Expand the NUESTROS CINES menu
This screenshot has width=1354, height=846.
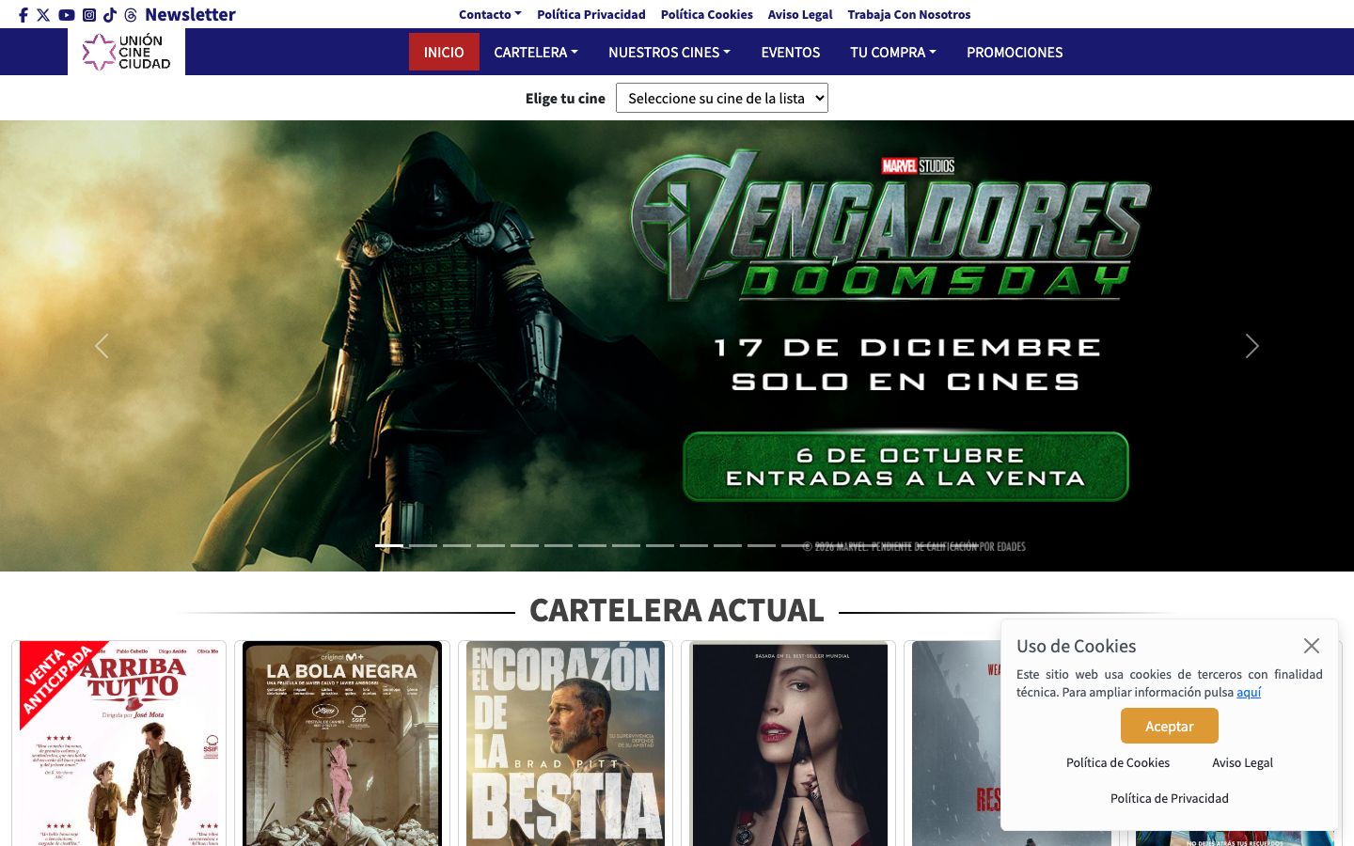pyautogui.click(x=669, y=52)
